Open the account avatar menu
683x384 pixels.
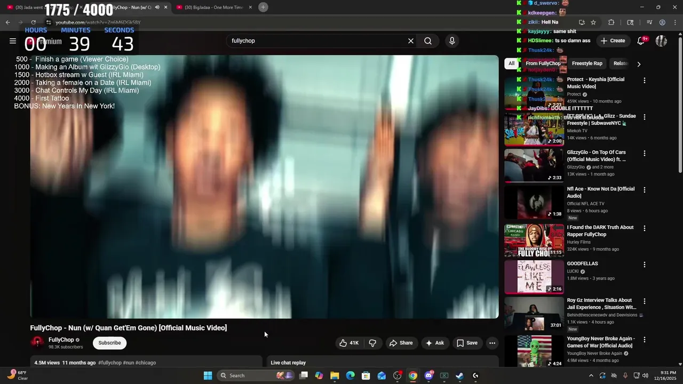click(x=661, y=41)
